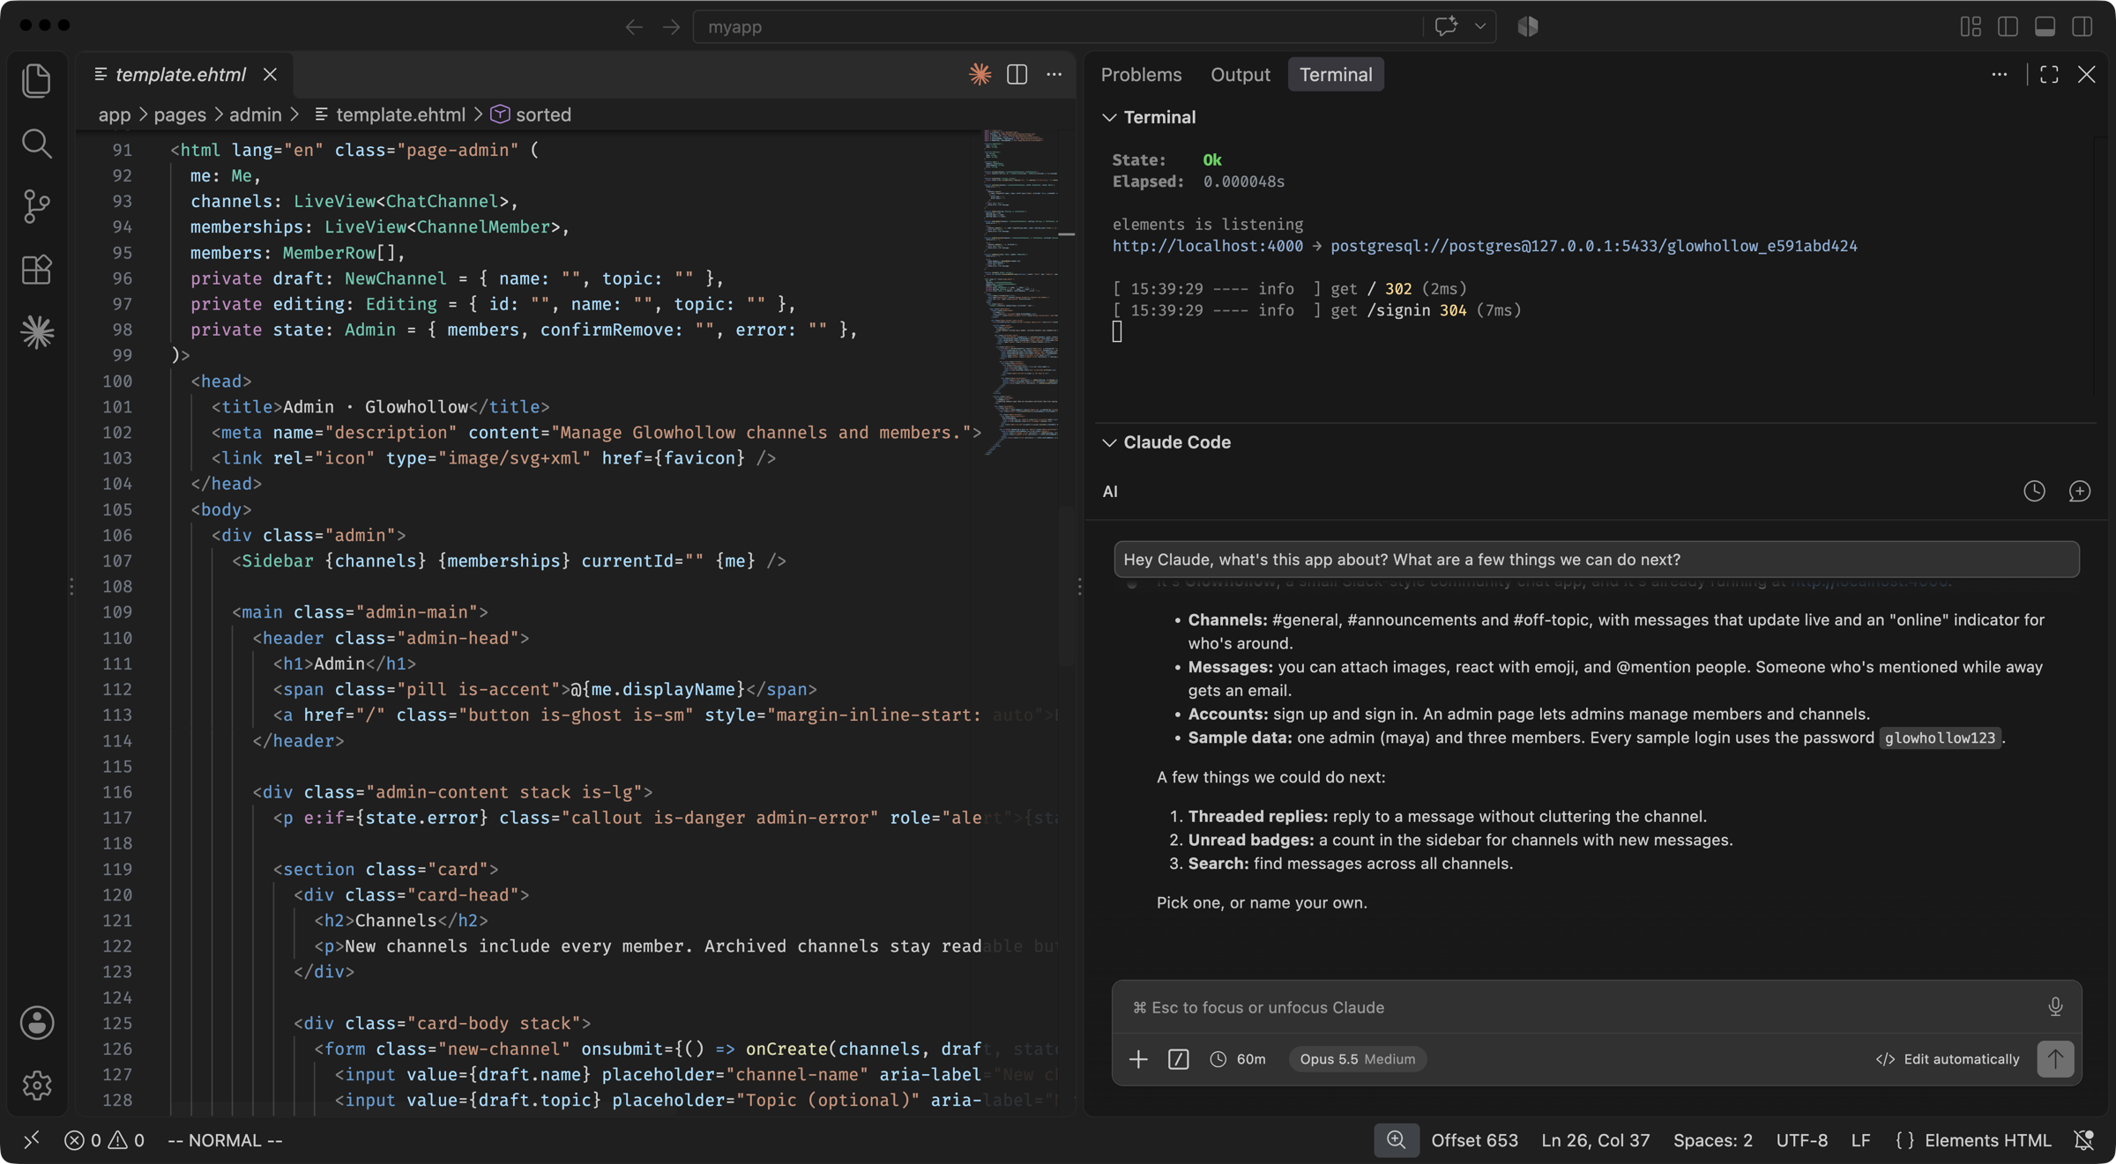
Task: Open the Extensions icon in activity bar
Action: [36, 270]
